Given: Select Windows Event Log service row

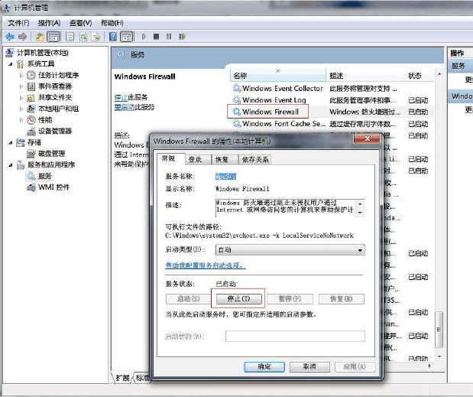Looking at the screenshot, I should coord(274,100).
